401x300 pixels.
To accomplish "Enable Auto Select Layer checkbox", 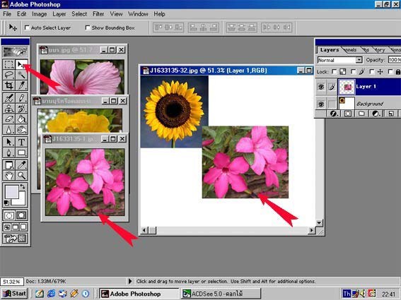I will click(27, 28).
